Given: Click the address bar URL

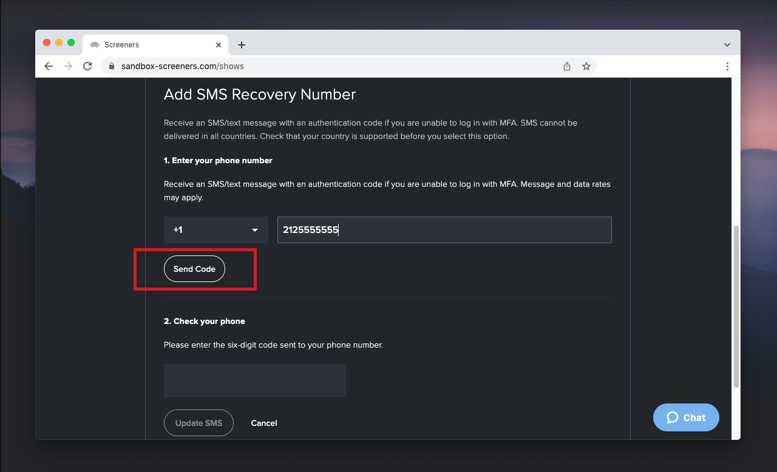Looking at the screenshot, I should coord(182,66).
